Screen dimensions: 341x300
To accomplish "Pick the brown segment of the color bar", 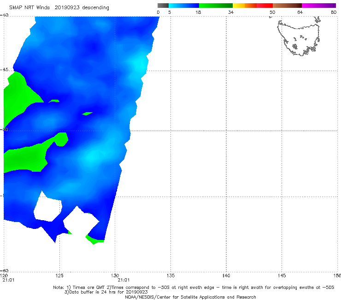I will pos(287,6).
